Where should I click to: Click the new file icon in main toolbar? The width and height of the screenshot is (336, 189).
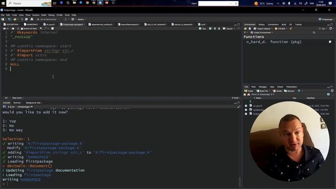pos(3,19)
